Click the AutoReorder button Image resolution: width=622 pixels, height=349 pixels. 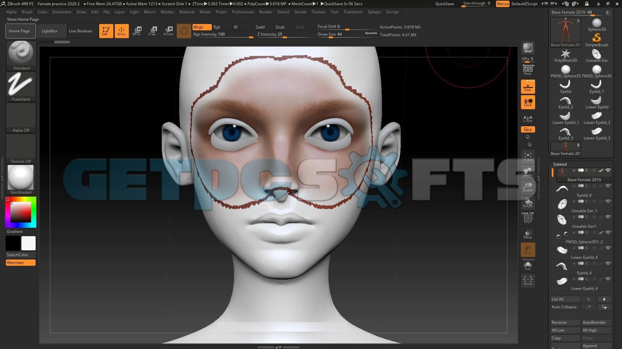[596, 322]
